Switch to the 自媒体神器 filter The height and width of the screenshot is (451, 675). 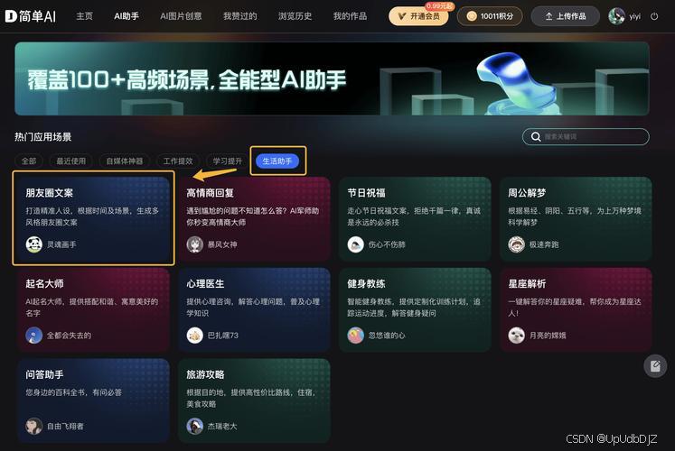pyautogui.click(x=125, y=161)
